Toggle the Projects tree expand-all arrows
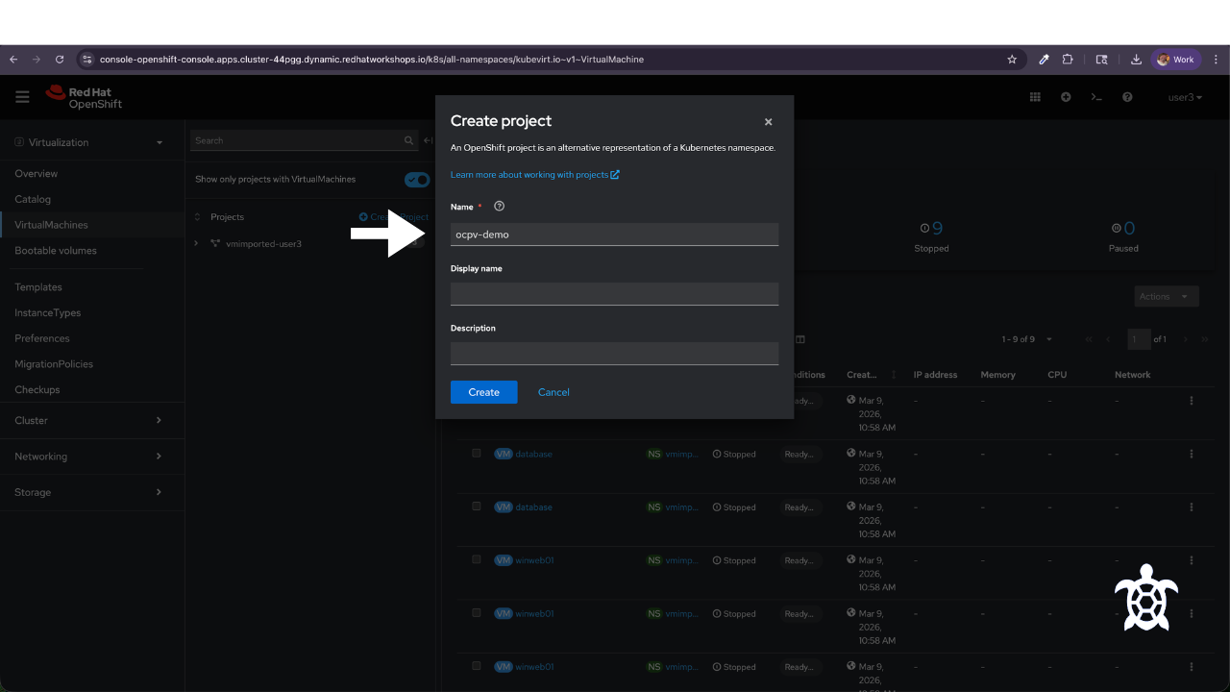The image size is (1230, 692). pos(198,217)
